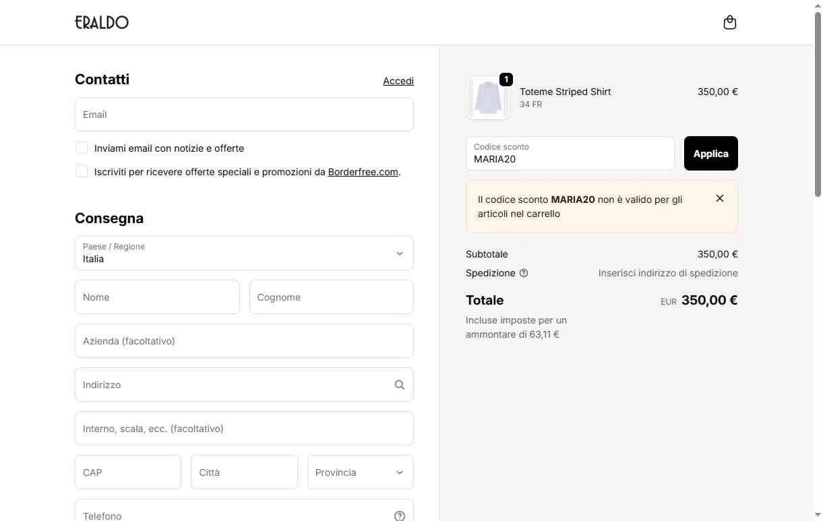
Task: Click the shipping info question mark icon
Action: (524, 273)
